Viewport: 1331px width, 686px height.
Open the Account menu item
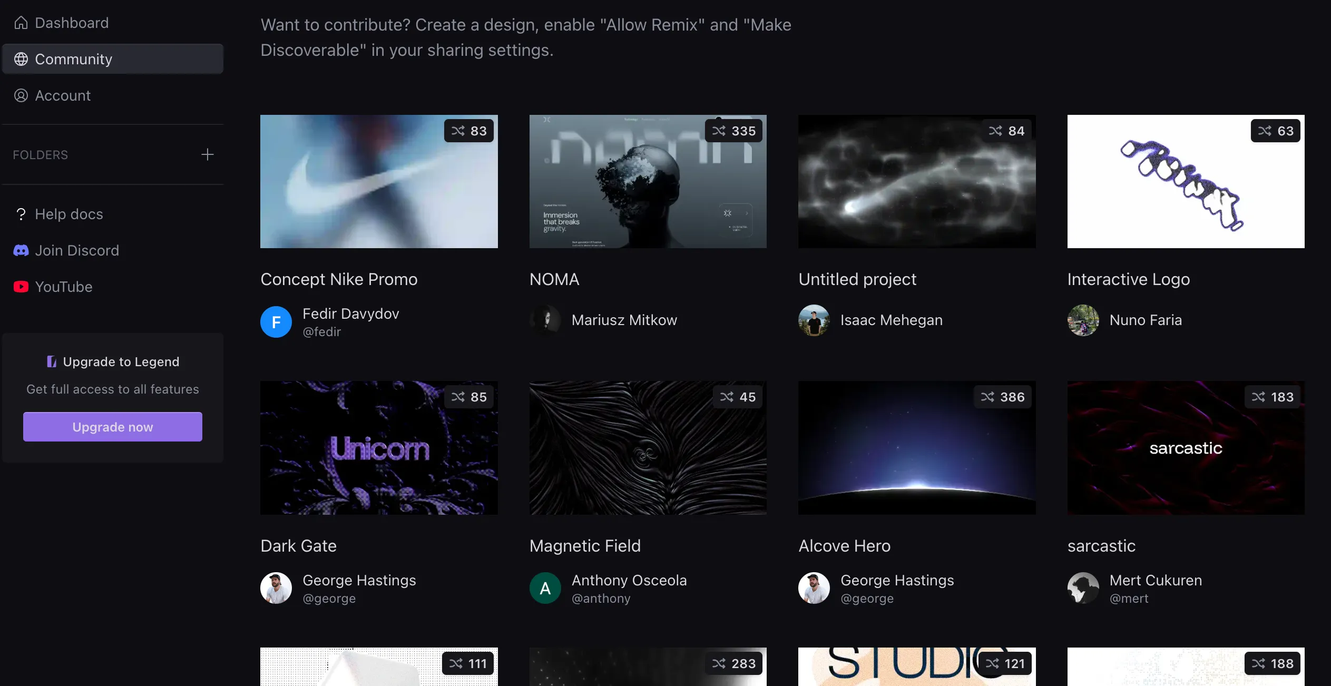(63, 95)
